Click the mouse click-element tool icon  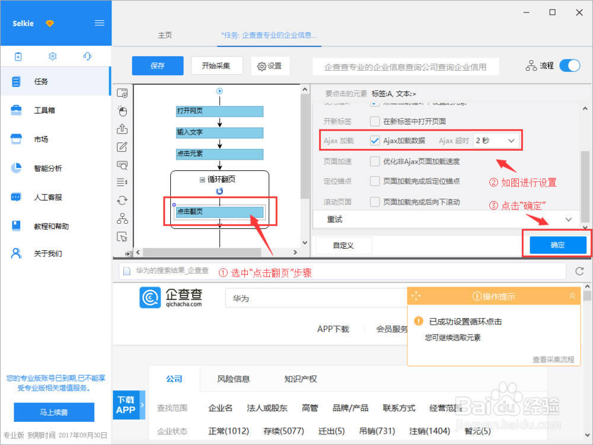click(122, 110)
